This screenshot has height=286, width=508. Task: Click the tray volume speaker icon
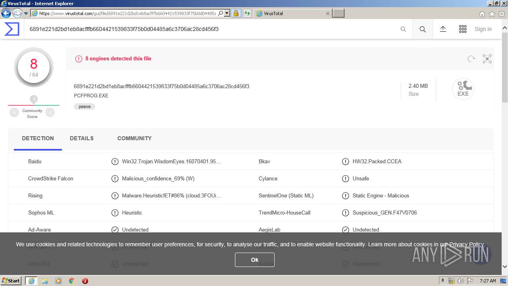pyautogui.click(x=461, y=281)
